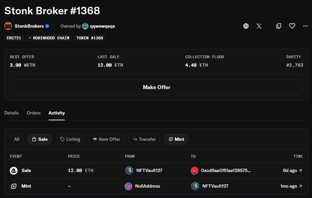Open the Mint transaction external arrow
This screenshot has height=198, width=312.
[301, 186]
